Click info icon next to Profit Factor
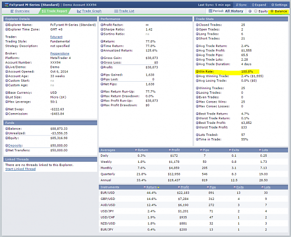Viewport: 291px width, 237px height. [102, 25]
